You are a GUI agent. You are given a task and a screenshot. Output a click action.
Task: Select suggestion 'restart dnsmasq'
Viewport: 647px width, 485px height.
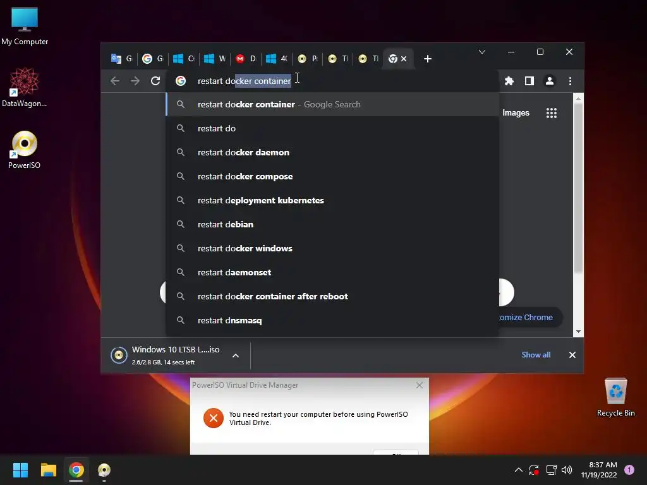pyautogui.click(x=332, y=320)
